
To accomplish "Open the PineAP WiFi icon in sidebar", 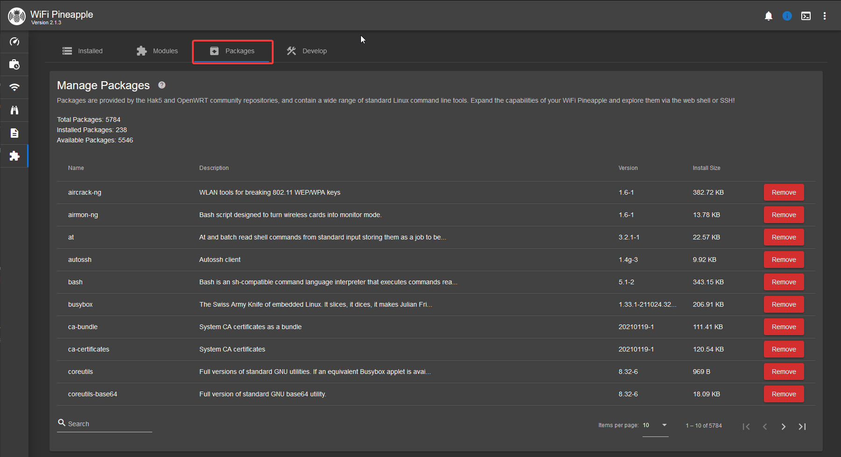I will (14, 87).
